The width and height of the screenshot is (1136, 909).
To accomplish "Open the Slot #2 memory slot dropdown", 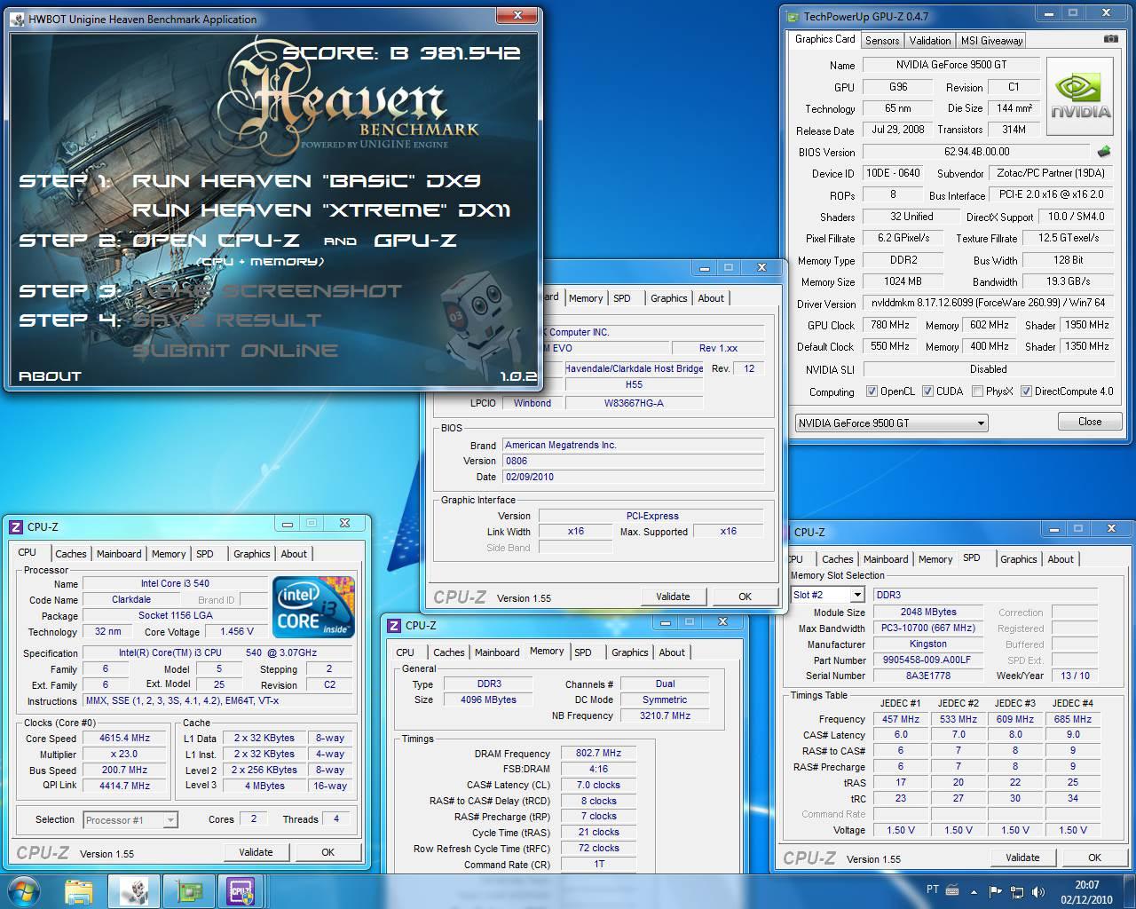I will pyautogui.click(x=828, y=595).
